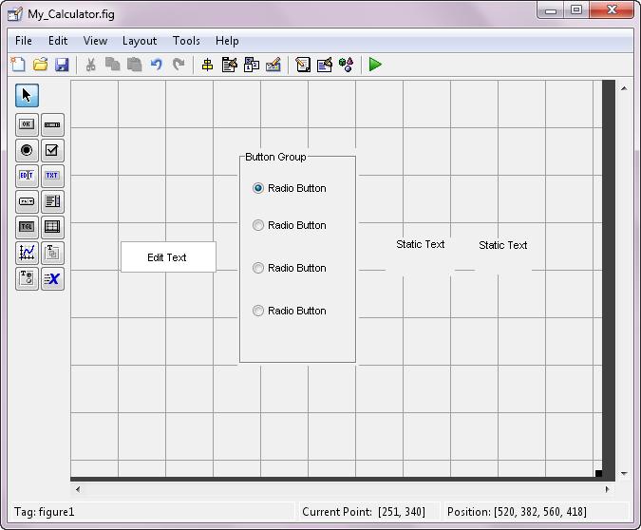This screenshot has height=530, width=641.
Task: Close the My_Calculator.fig window
Action: pyautogui.click(x=612, y=9)
